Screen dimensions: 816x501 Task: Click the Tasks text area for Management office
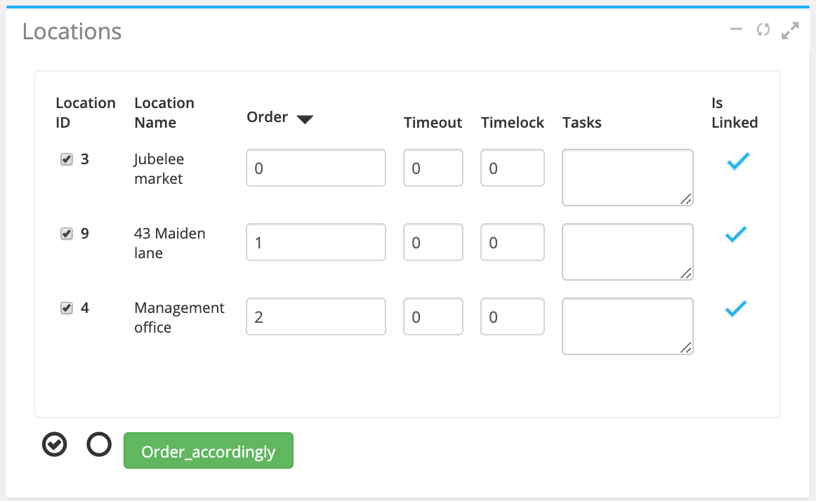click(628, 326)
